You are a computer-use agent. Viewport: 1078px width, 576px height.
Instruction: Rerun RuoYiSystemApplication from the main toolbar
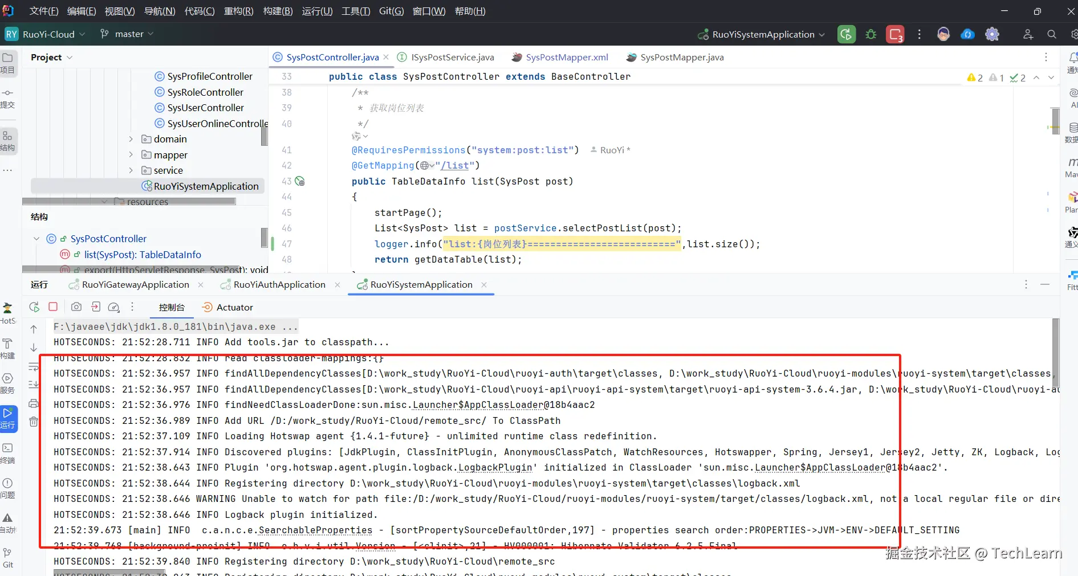847,34
